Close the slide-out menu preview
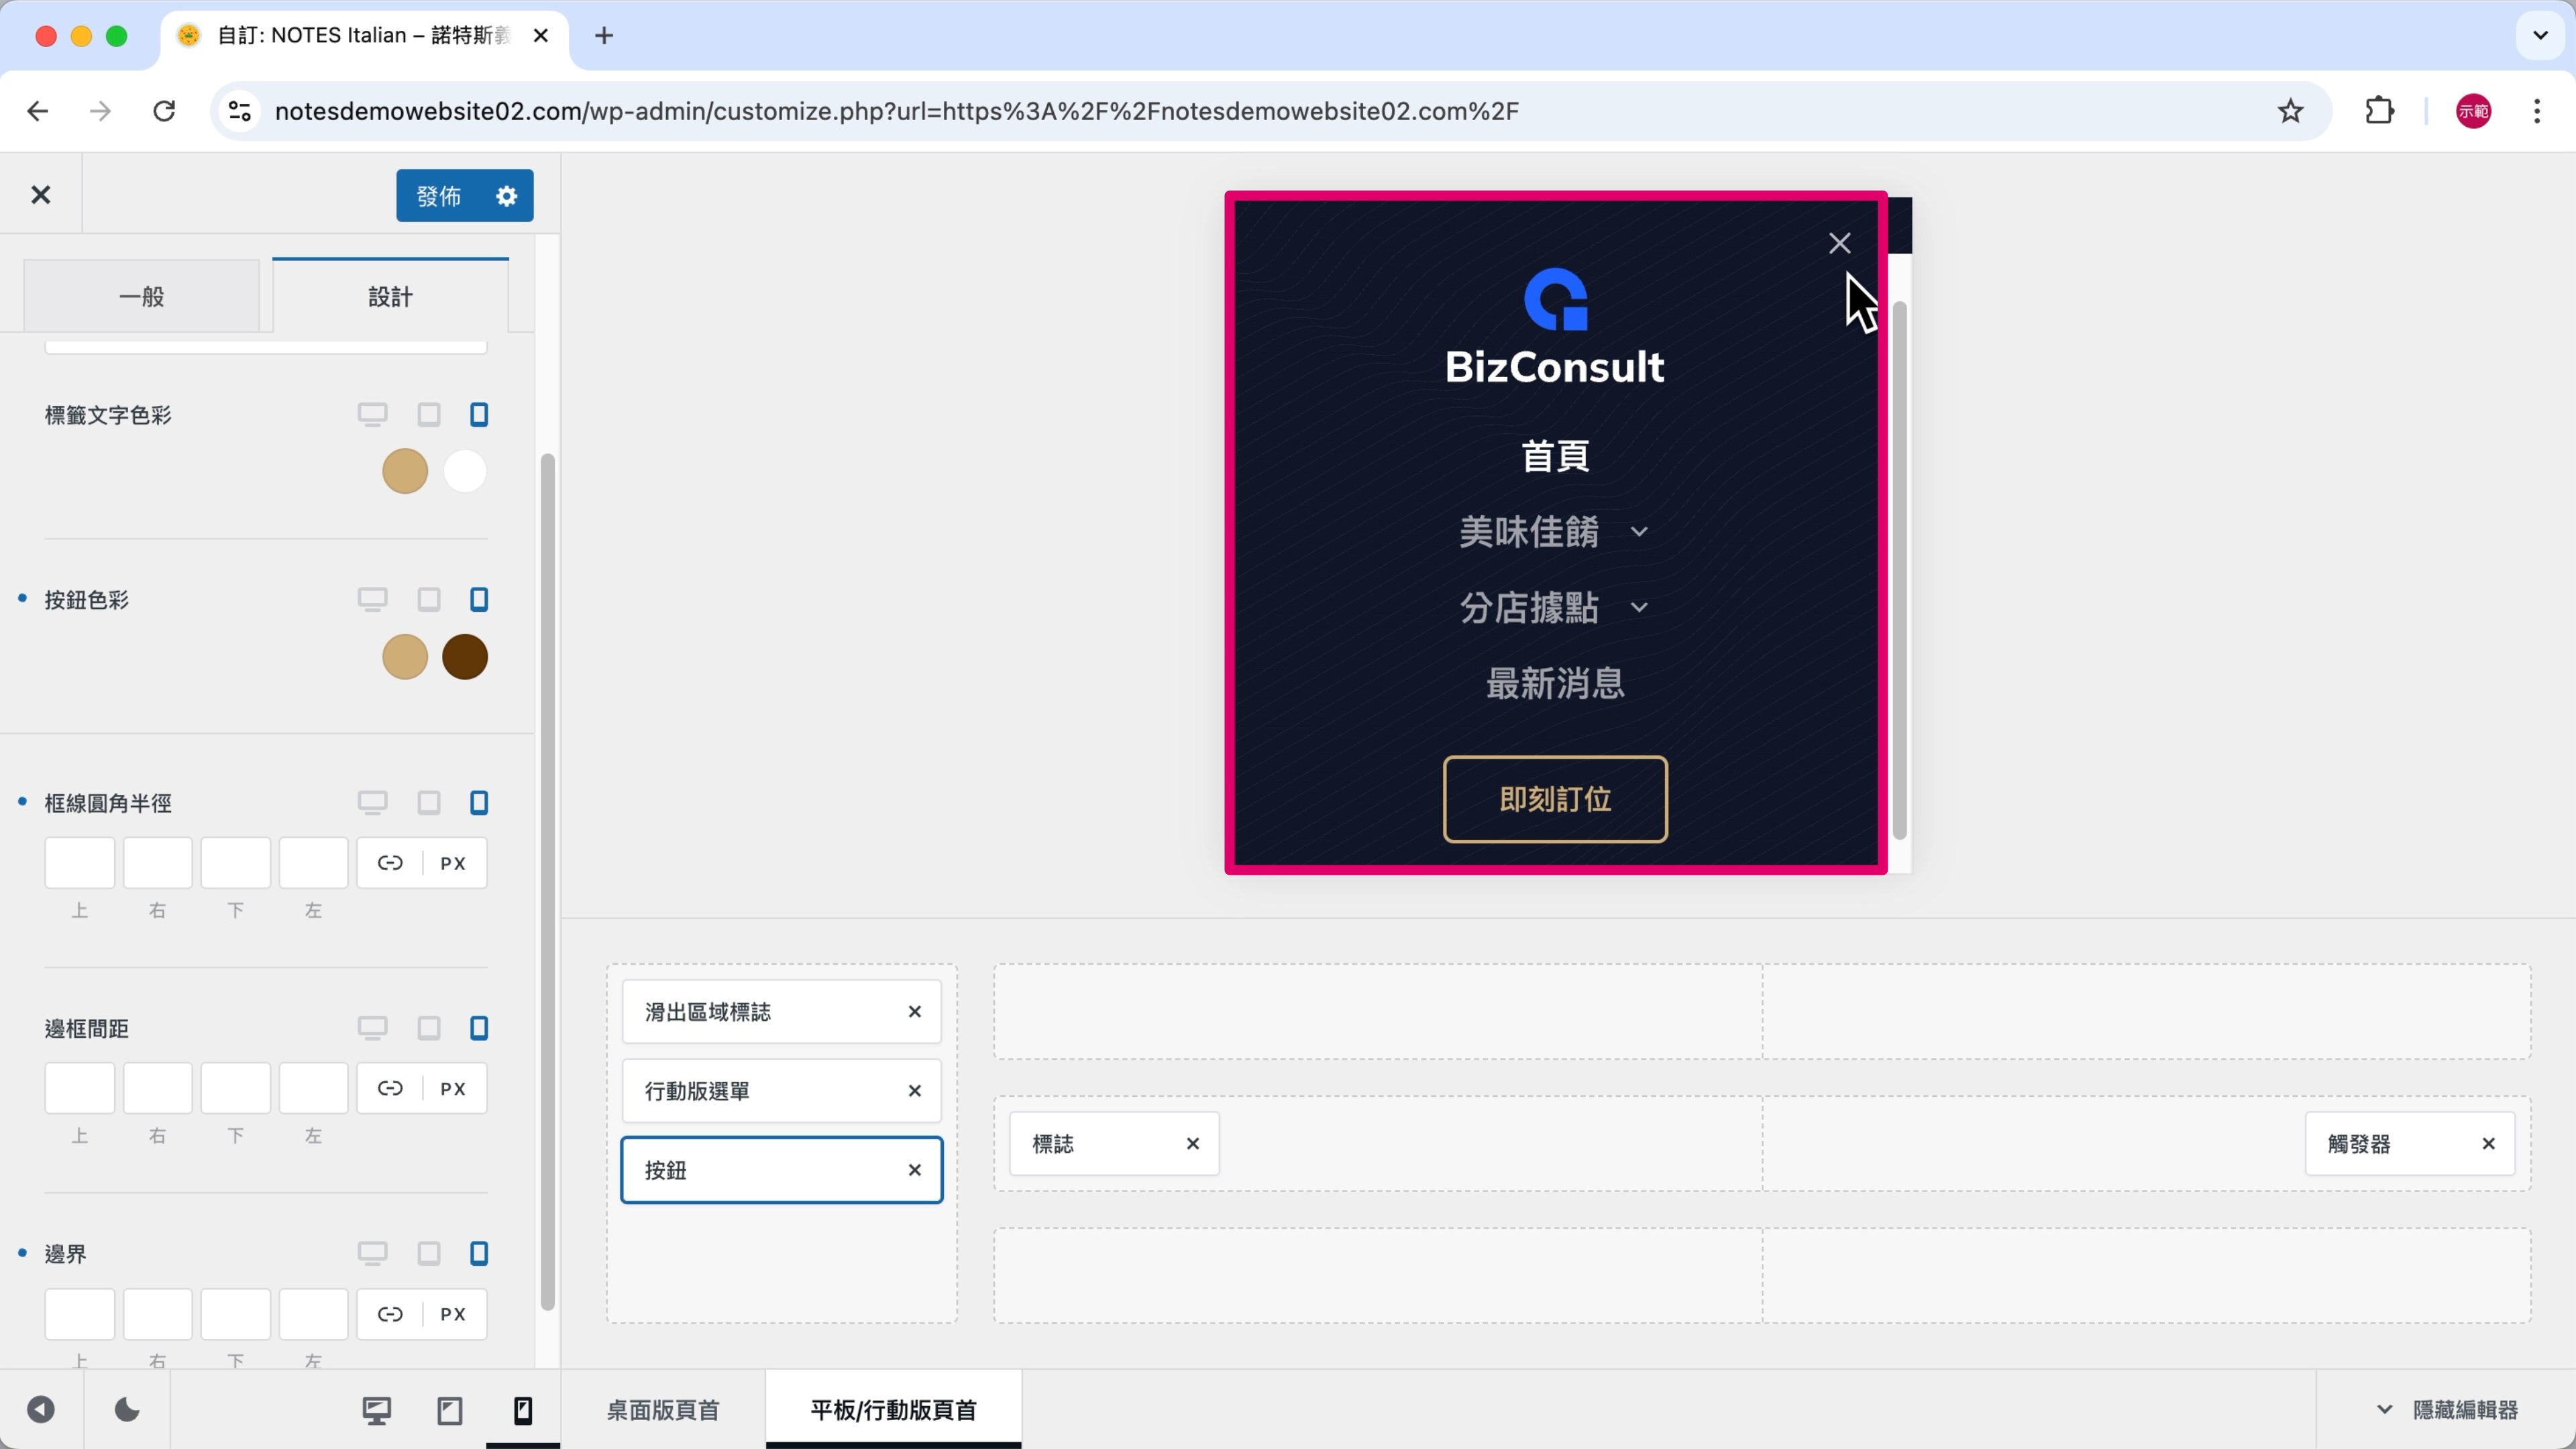This screenshot has height=1449, width=2576. click(1839, 243)
